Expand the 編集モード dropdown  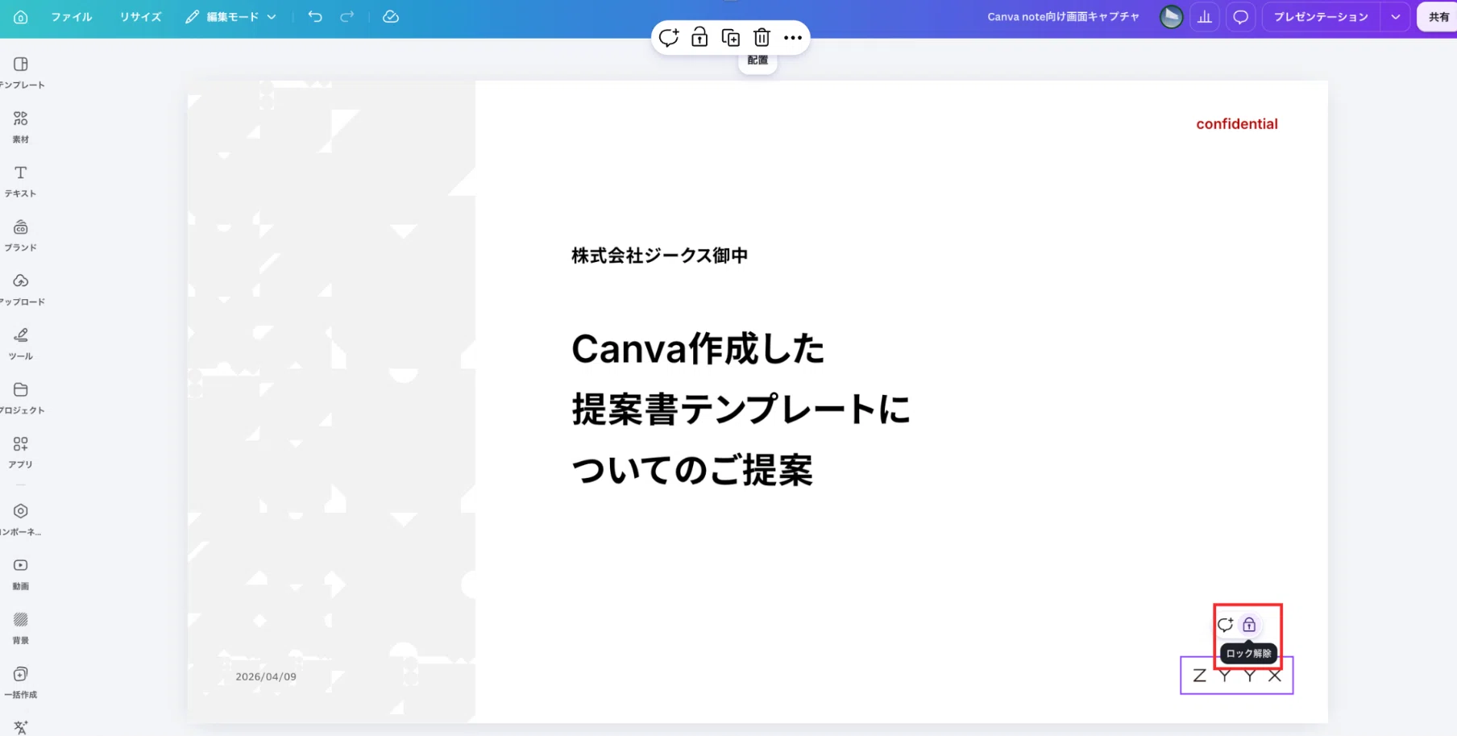230,17
